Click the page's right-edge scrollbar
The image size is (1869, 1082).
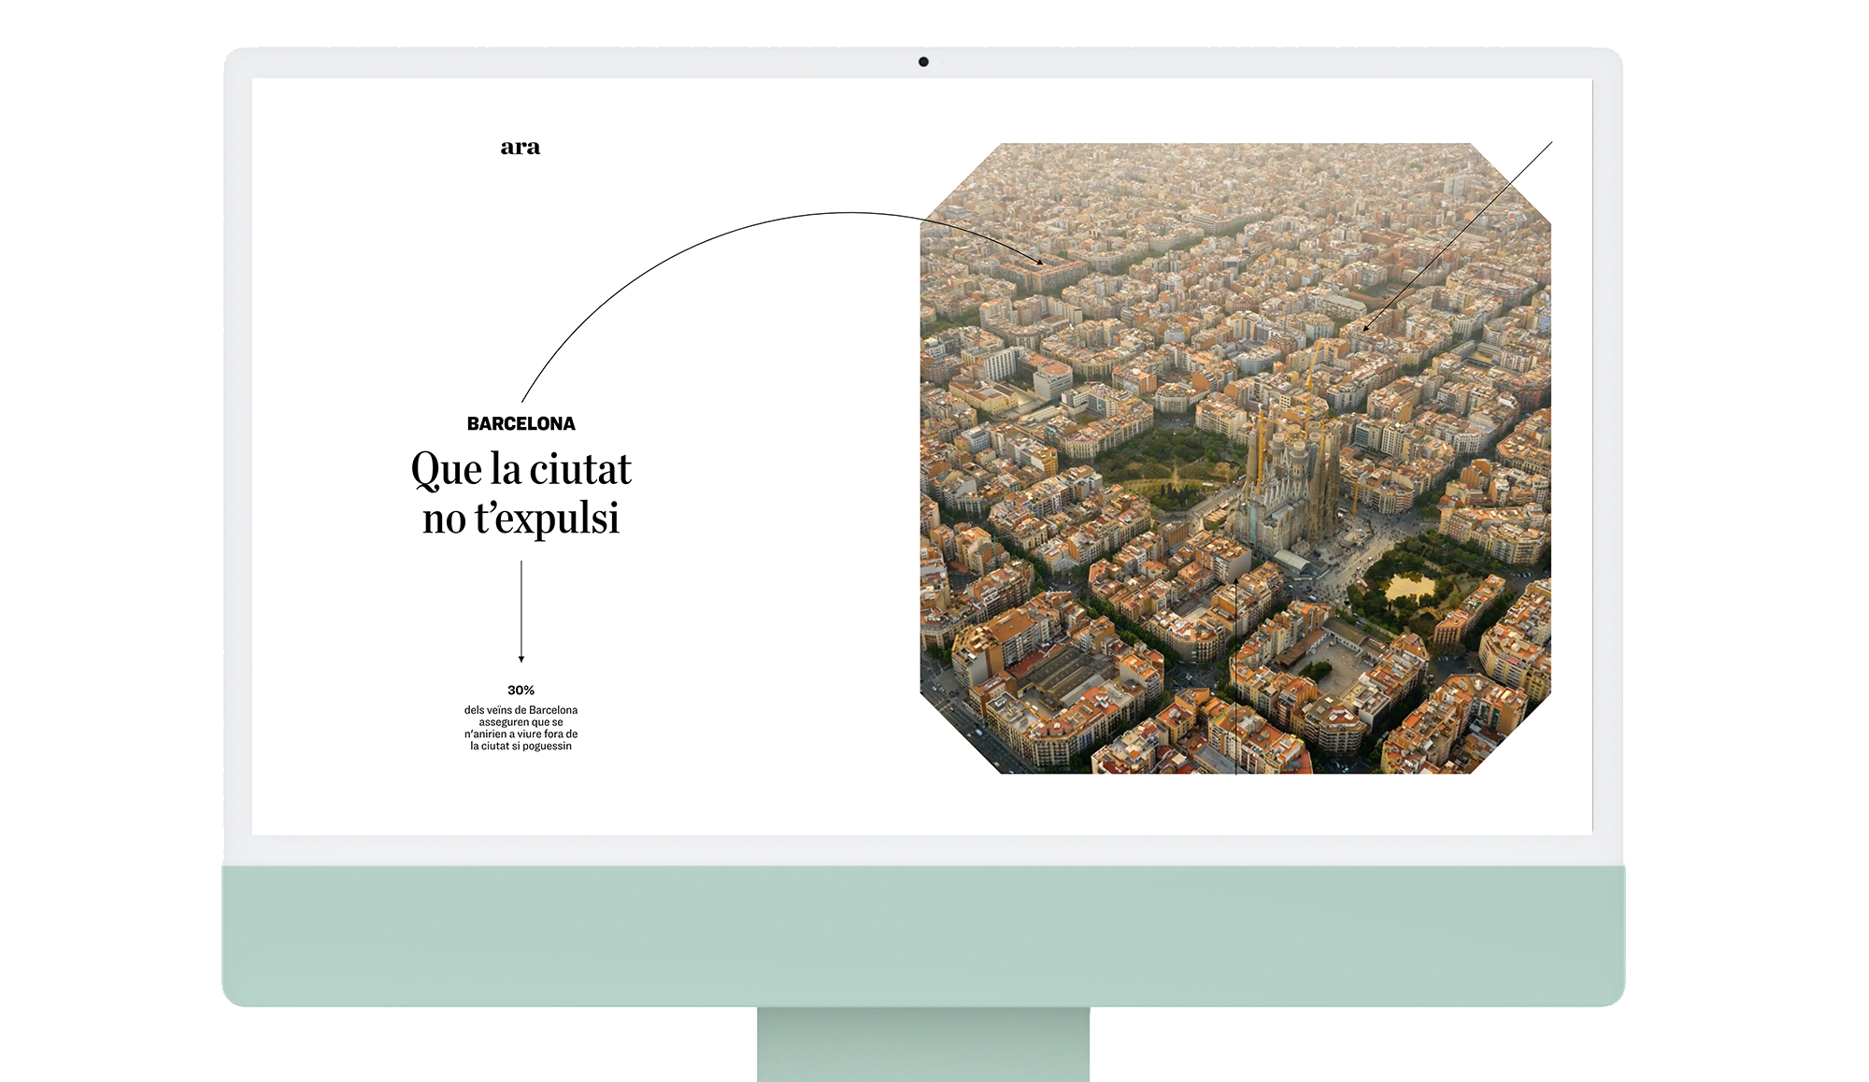pos(1592,456)
